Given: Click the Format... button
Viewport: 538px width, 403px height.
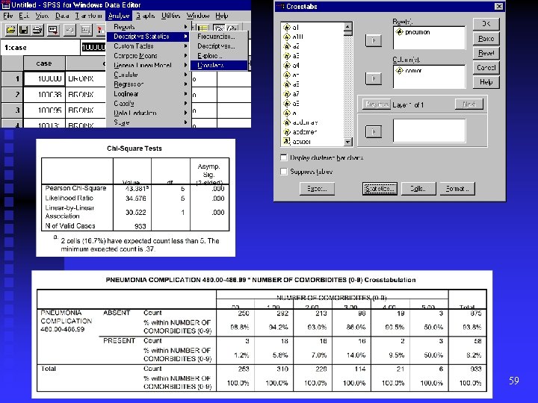Looking at the screenshot, I should click(457, 189).
